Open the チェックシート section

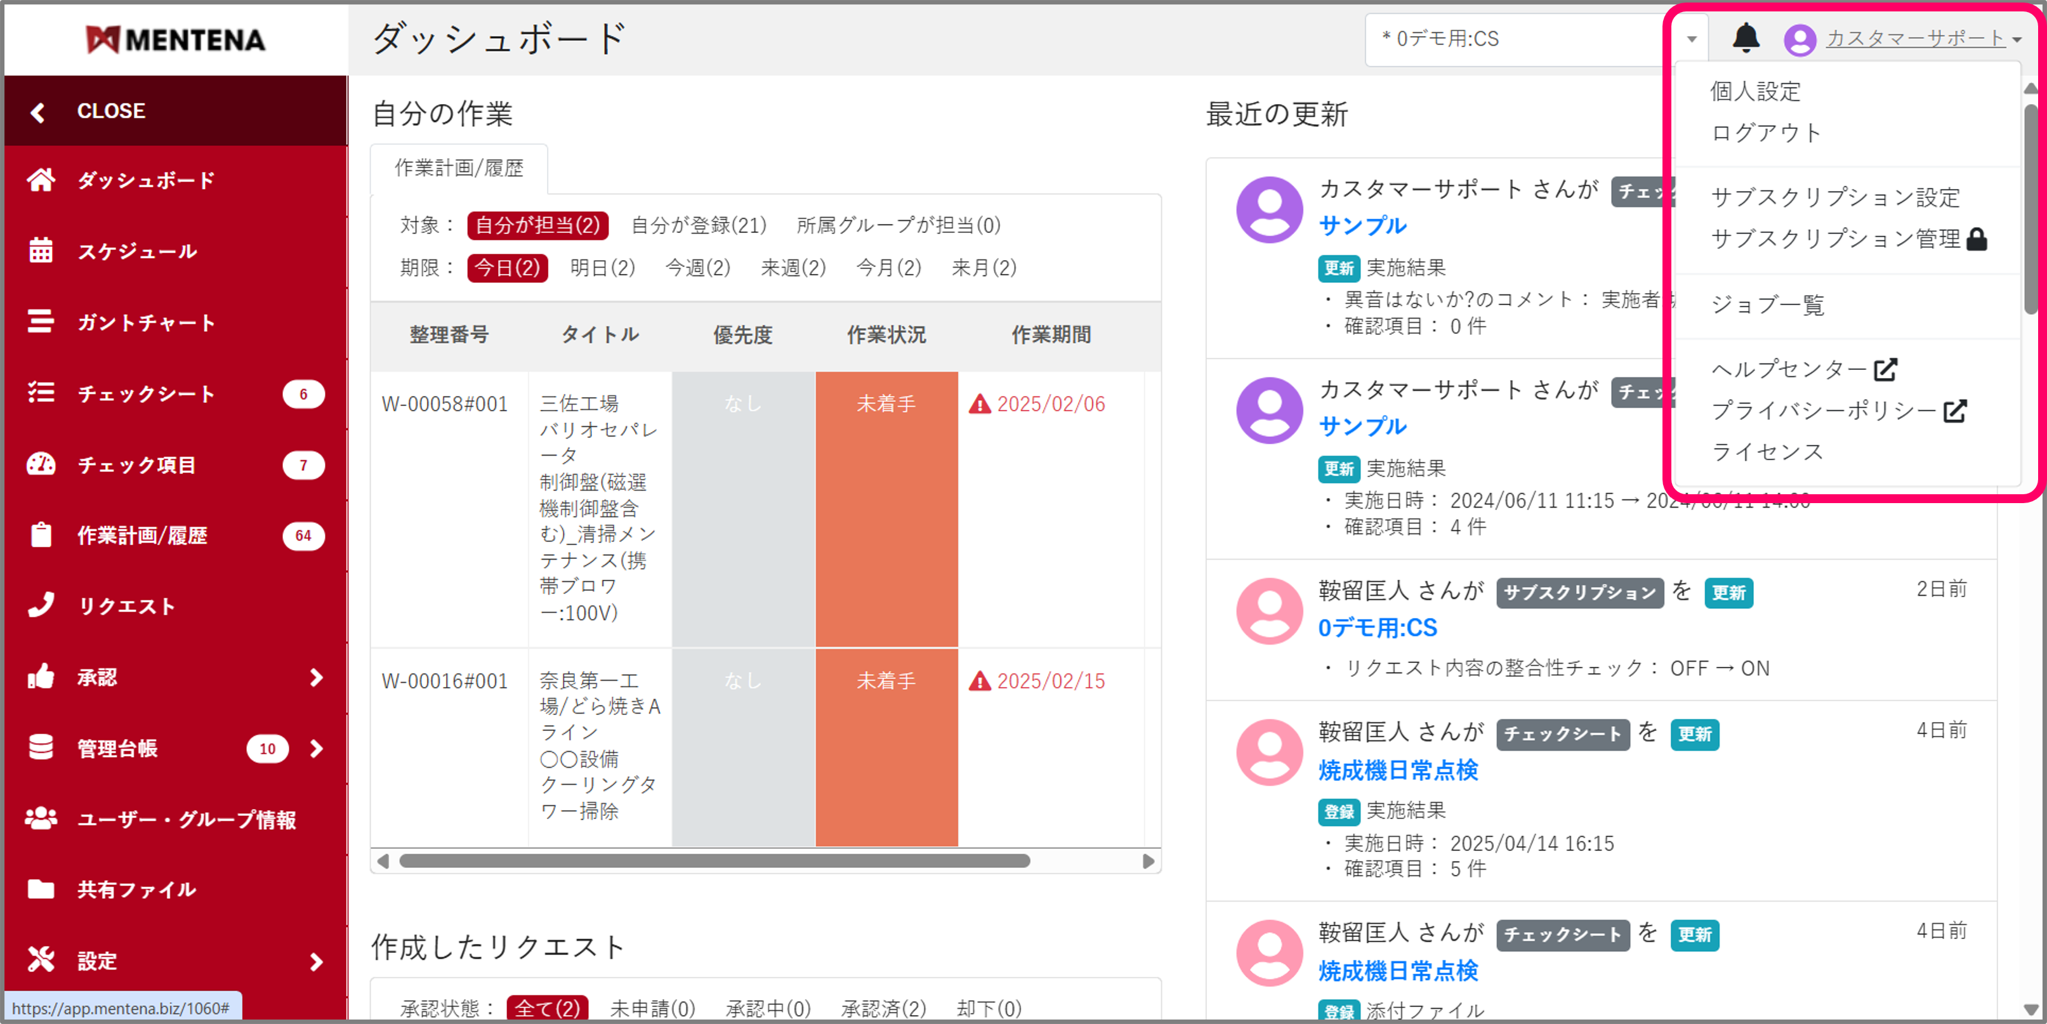pos(146,393)
